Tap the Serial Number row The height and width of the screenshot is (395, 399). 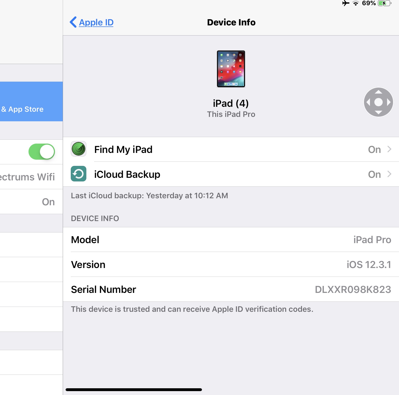click(231, 289)
